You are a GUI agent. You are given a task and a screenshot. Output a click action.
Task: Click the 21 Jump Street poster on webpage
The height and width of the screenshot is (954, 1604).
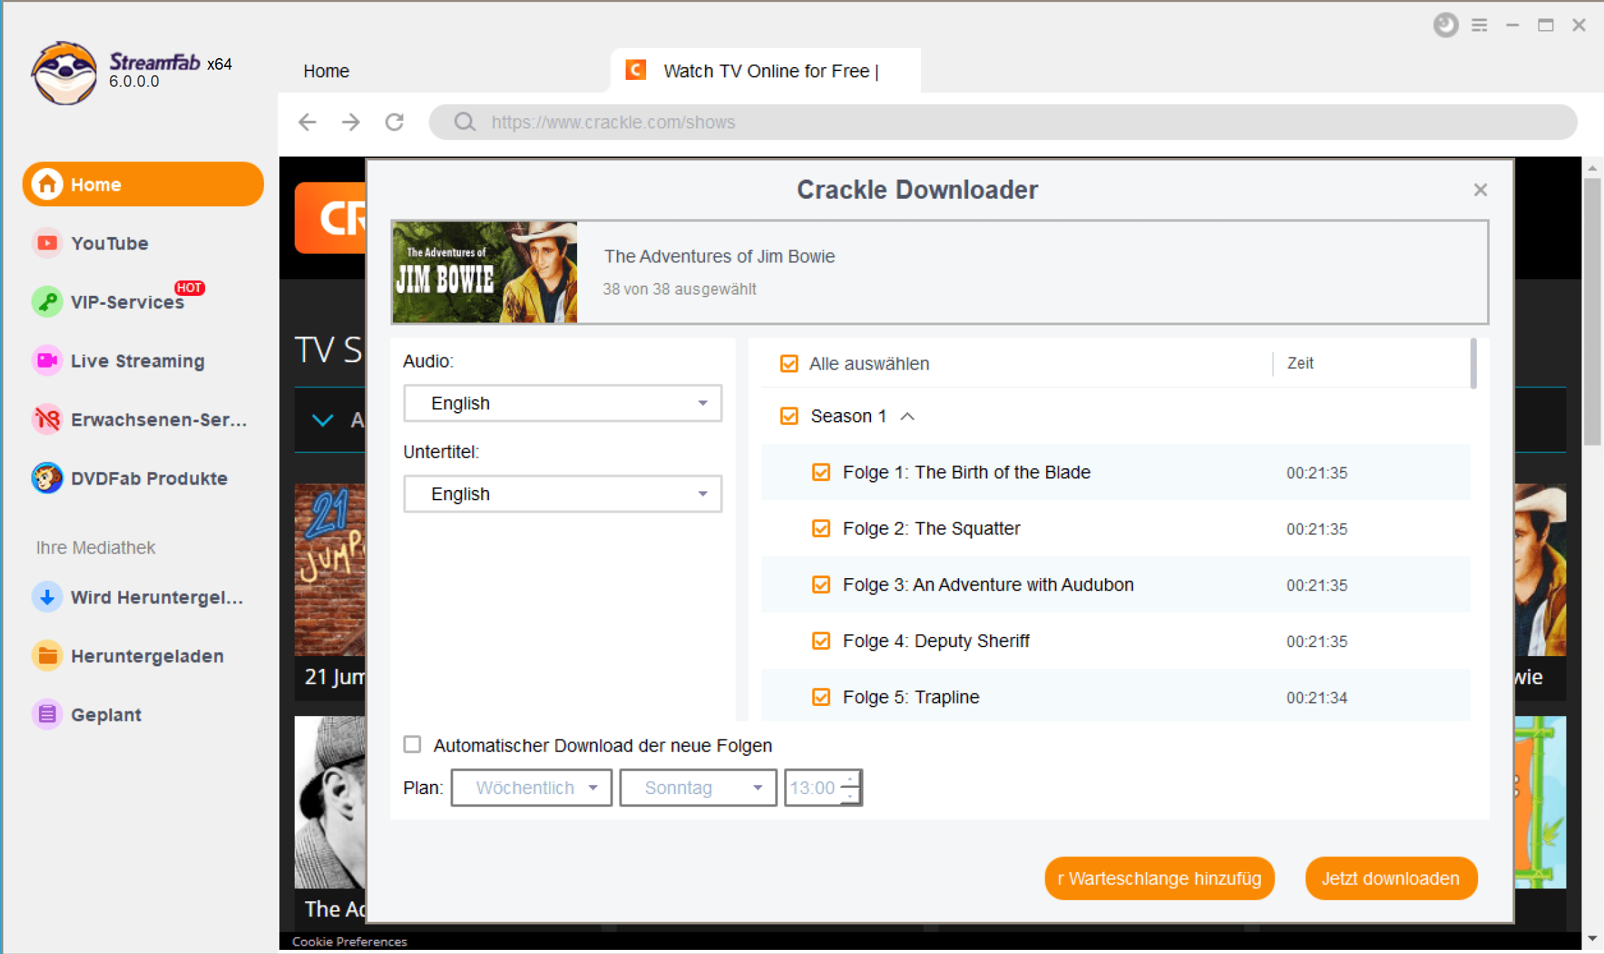[x=330, y=570]
